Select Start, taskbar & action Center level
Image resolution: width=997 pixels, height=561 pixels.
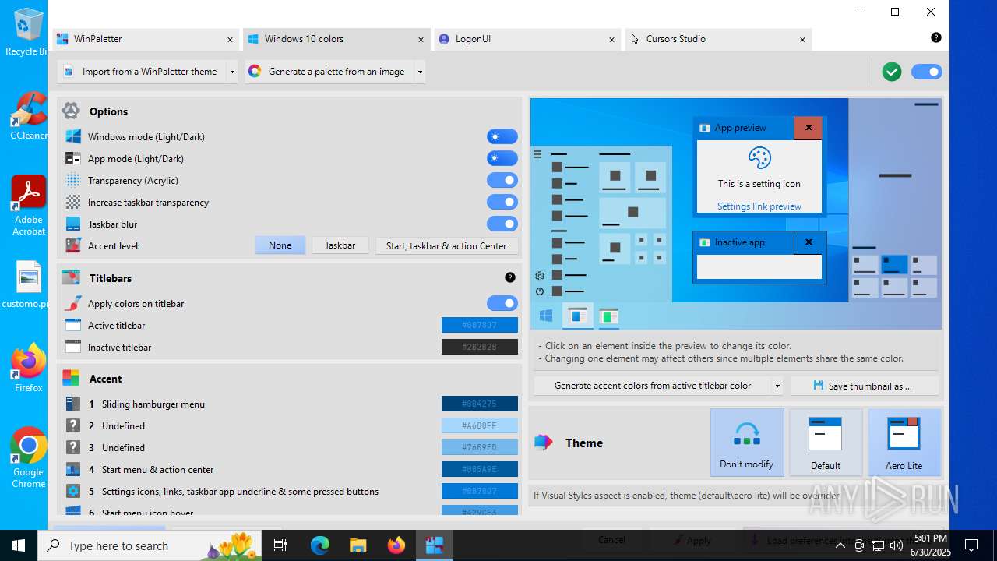(446, 245)
